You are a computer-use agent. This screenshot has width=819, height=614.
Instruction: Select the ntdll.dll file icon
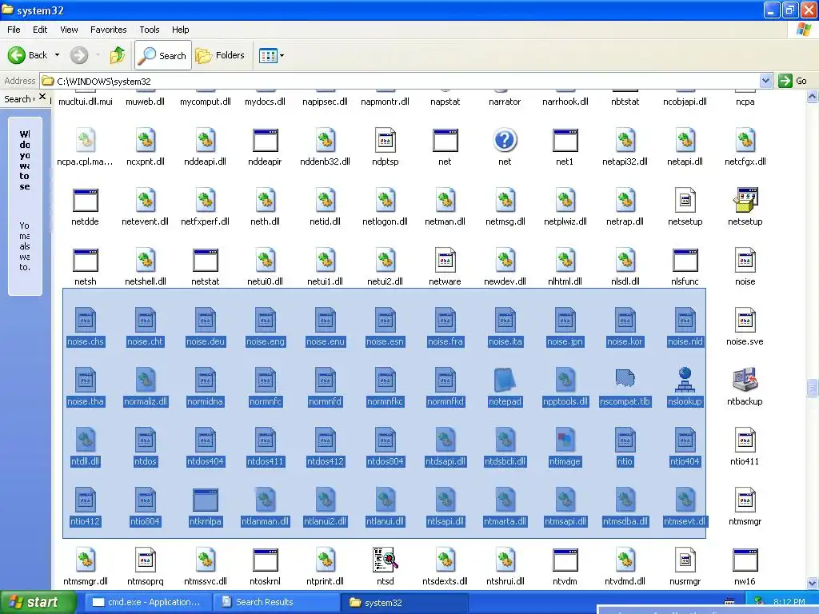tap(85, 440)
